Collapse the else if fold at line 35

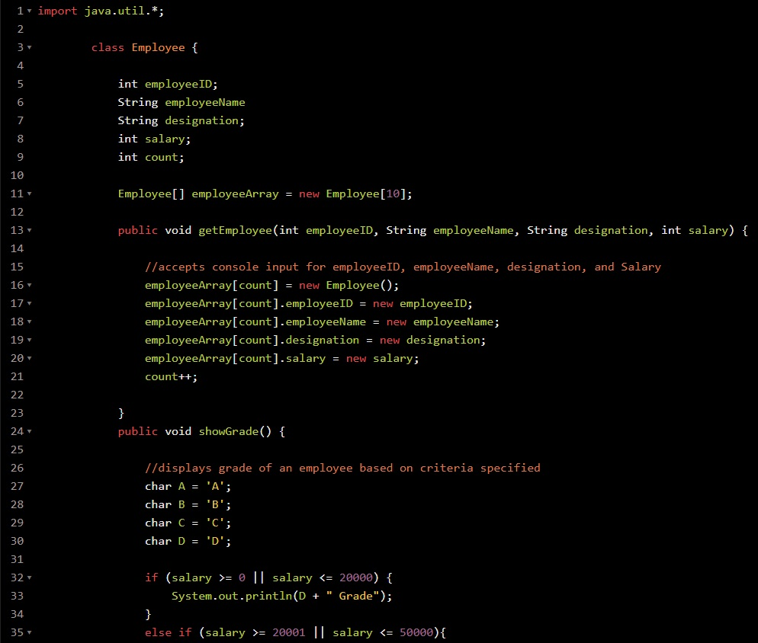point(30,632)
